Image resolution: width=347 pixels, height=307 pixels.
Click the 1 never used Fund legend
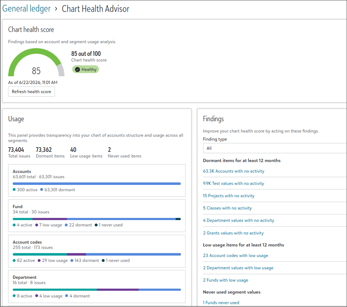[x=109, y=225]
